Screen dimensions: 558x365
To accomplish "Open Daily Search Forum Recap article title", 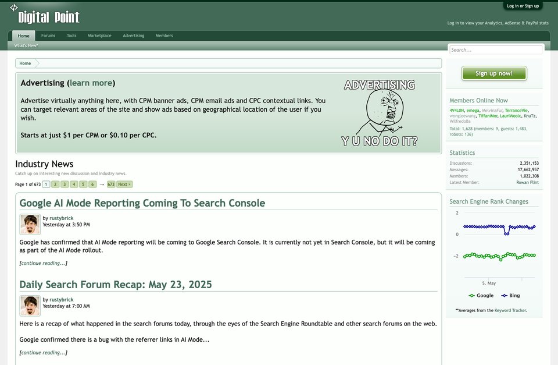I will pos(116,285).
